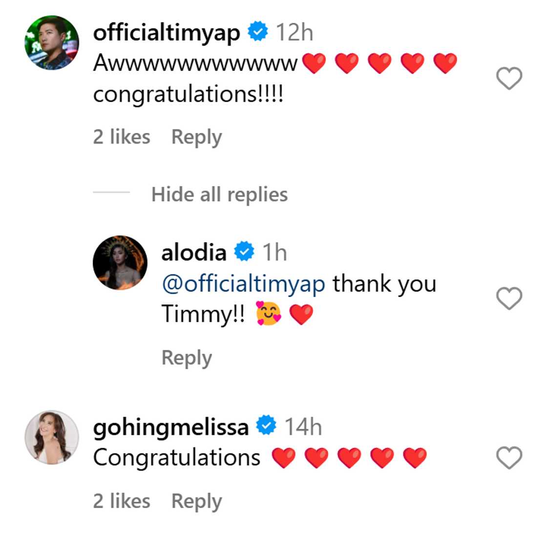
Task: Like gohingmelissa's Congratulations comment
Action: point(509,458)
